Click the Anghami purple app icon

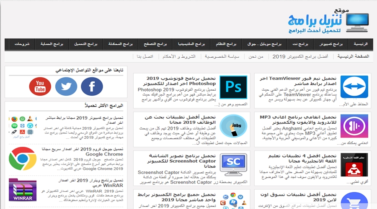354,126
